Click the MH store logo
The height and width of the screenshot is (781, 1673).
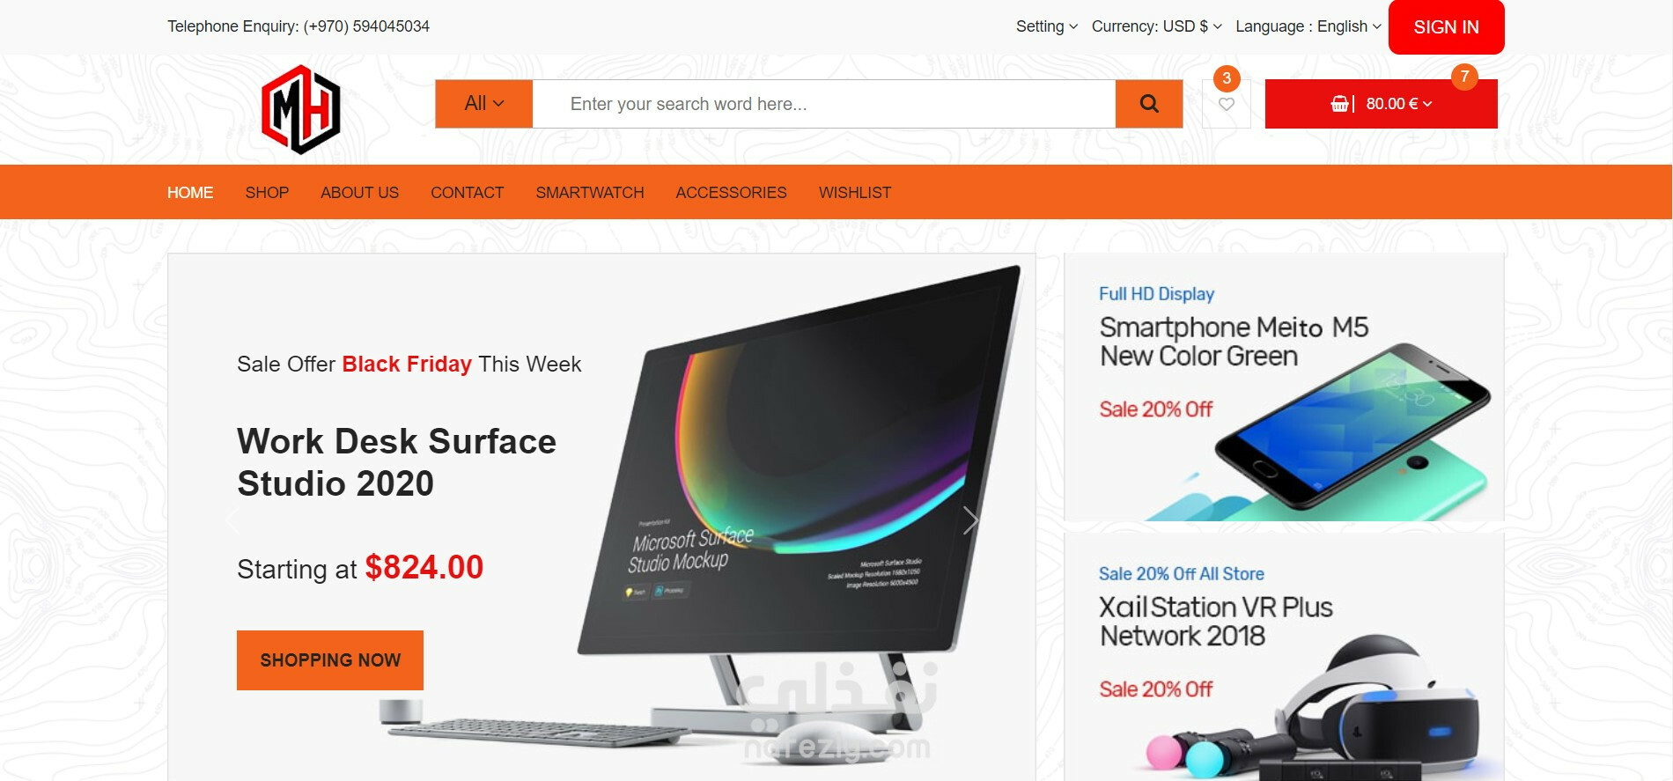point(301,110)
